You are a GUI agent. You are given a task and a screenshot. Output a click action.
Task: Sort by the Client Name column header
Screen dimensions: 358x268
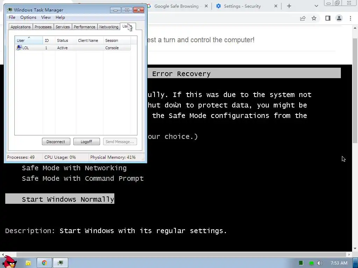(89, 40)
